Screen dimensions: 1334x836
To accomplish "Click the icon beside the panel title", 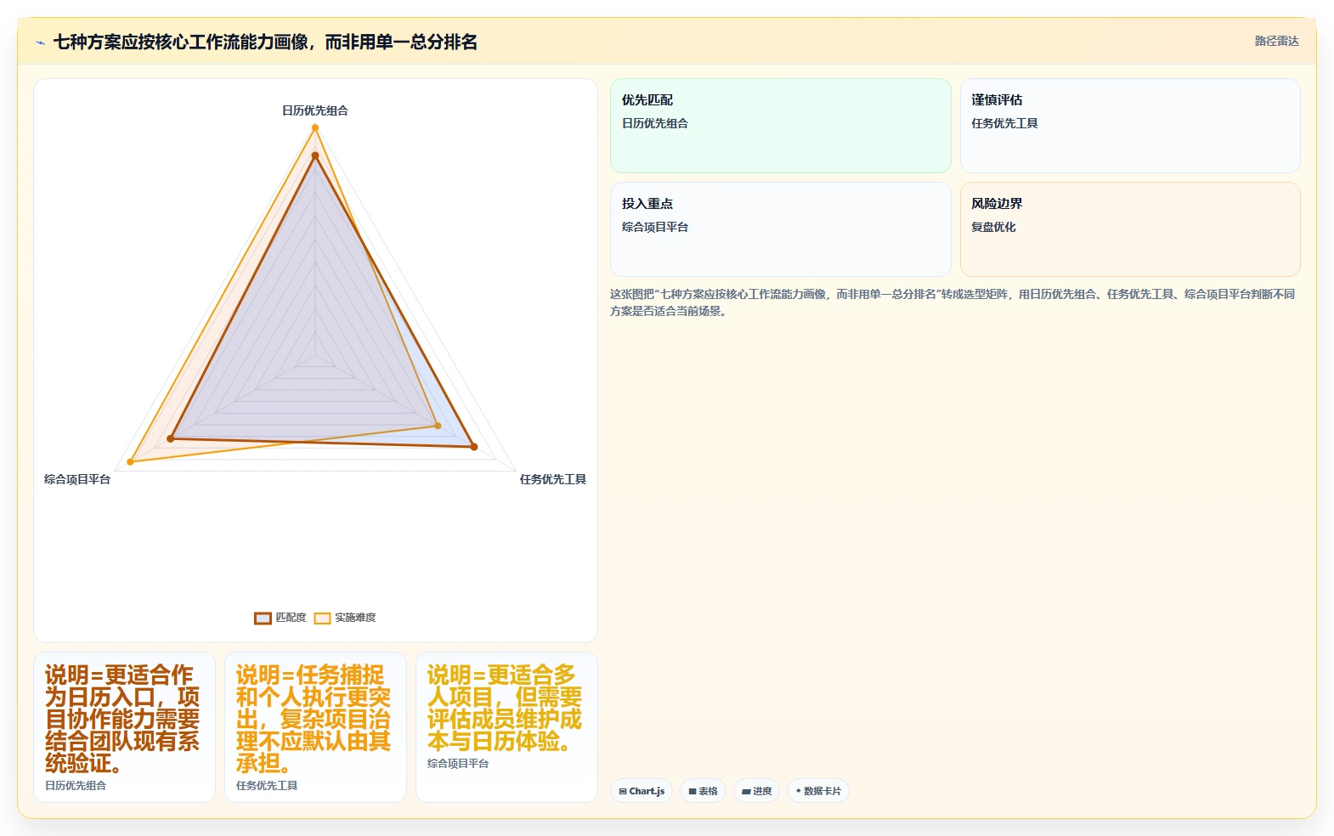I will pyautogui.click(x=40, y=42).
